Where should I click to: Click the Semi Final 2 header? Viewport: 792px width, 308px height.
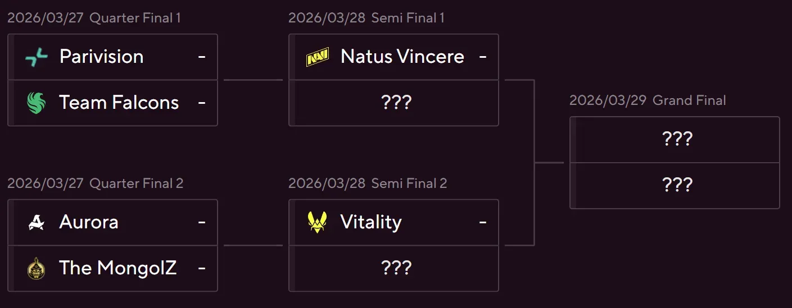click(x=409, y=183)
